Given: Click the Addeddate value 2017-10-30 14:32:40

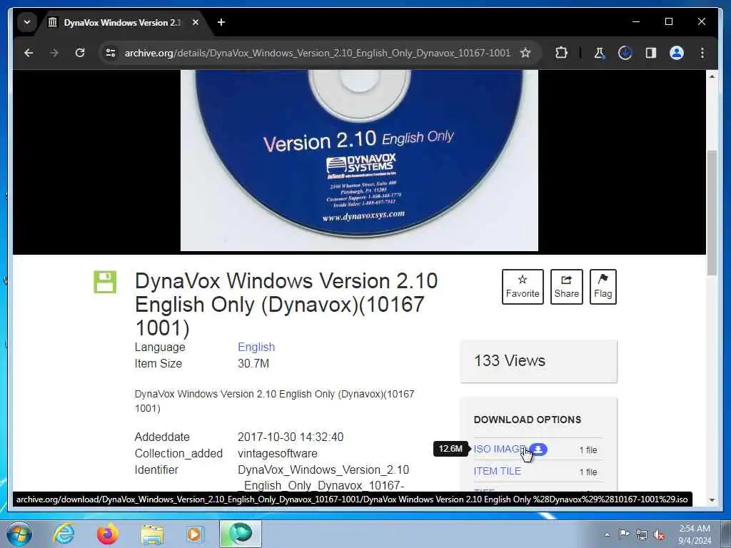Looking at the screenshot, I should point(291,437).
